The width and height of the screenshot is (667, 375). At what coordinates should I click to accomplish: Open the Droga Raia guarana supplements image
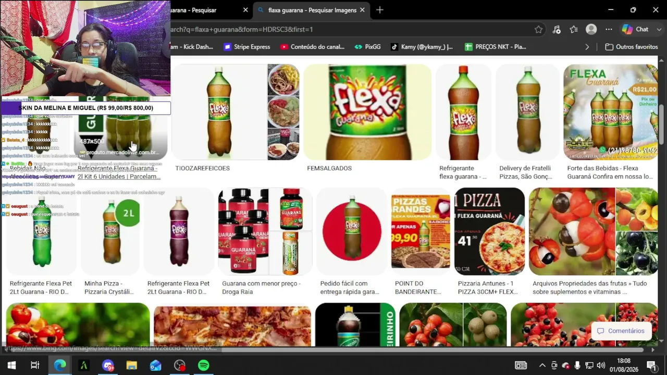click(265, 231)
